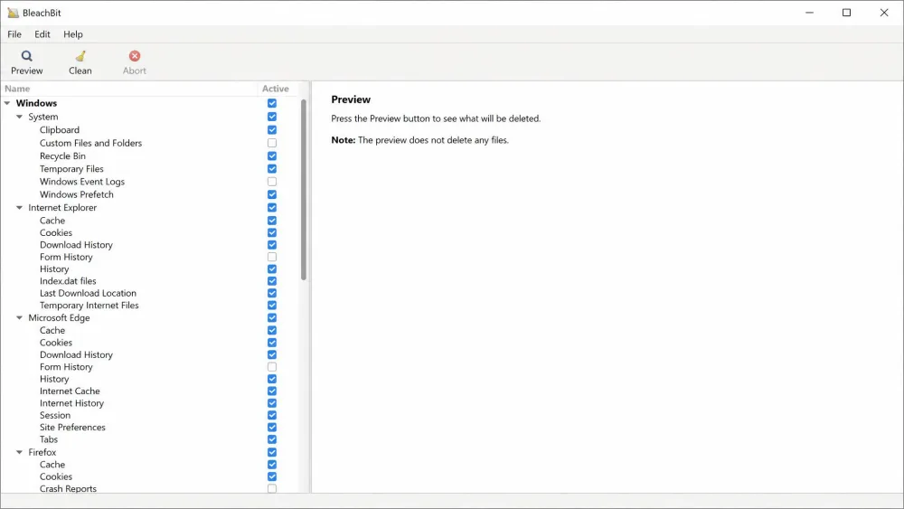
Task: Click the Note about preview text
Action: 419,140
